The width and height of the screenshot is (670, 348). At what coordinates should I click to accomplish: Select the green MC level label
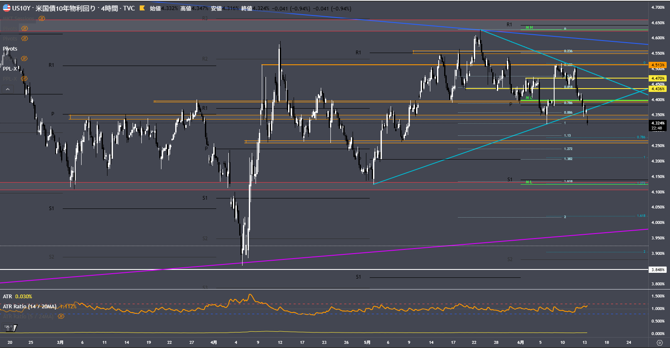point(529,98)
